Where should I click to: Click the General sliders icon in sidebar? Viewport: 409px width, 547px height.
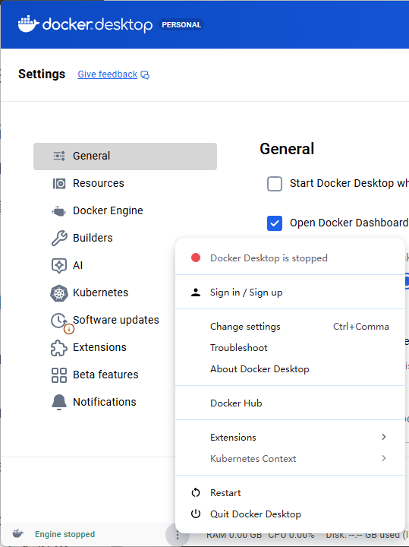[x=59, y=156]
